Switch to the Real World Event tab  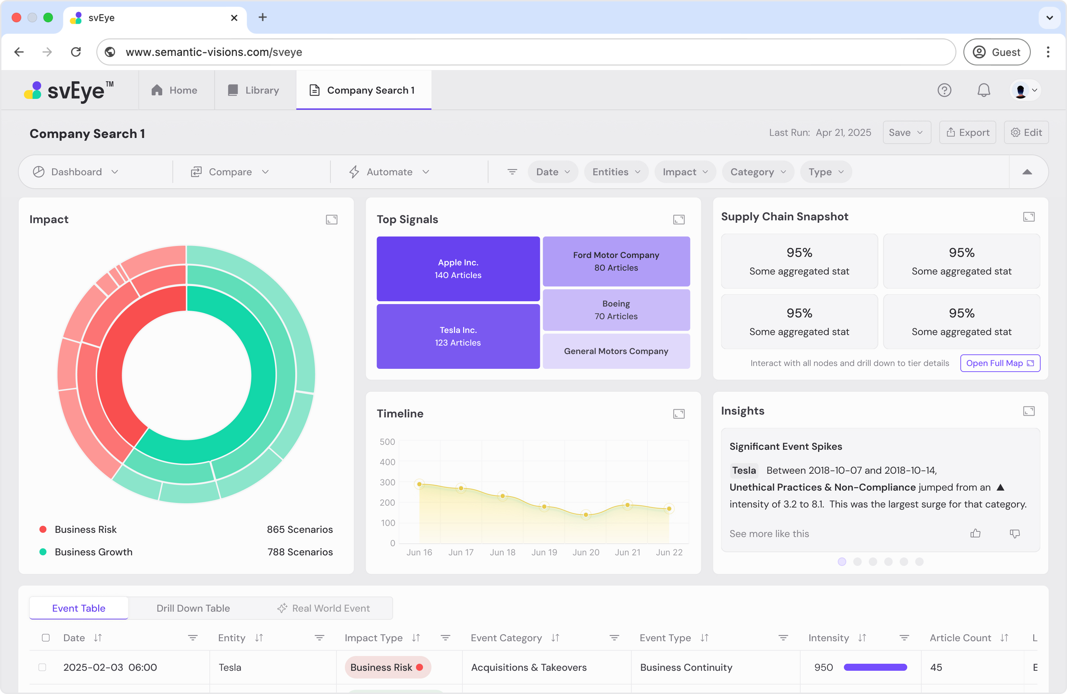pos(324,608)
